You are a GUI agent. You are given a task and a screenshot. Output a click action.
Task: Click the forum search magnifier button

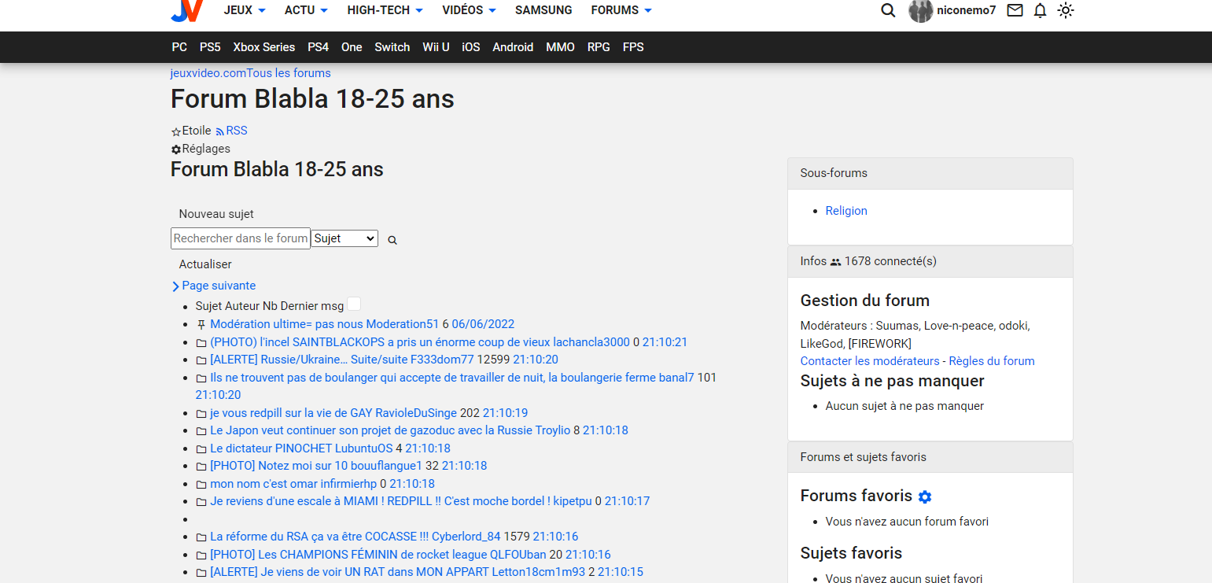(x=392, y=240)
